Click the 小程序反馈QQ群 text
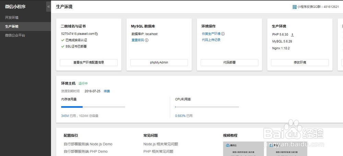Viewport: 343px width, 156px height. click(318, 7)
